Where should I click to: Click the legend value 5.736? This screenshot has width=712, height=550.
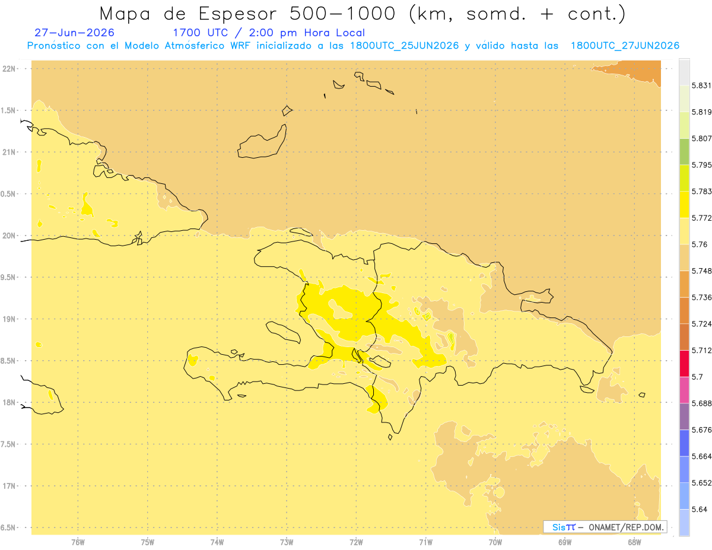(702, 298)
